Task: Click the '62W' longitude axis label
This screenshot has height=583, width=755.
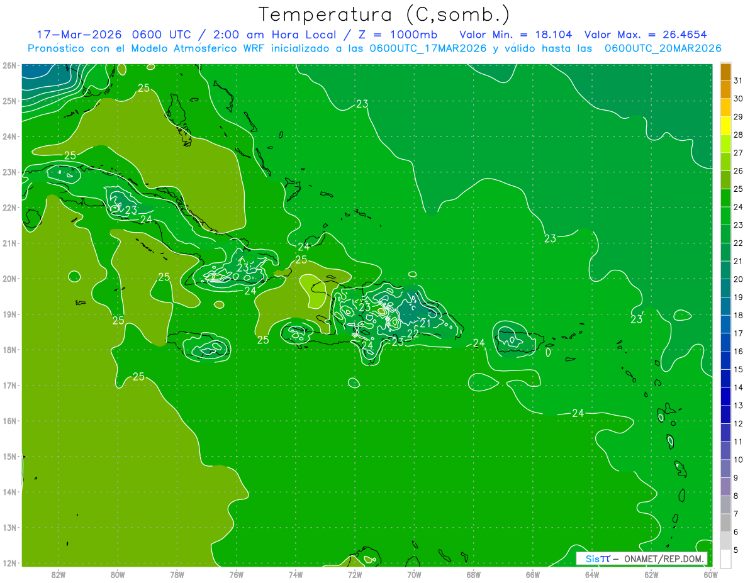Action: pyautogui.click(x=651, y=574)
